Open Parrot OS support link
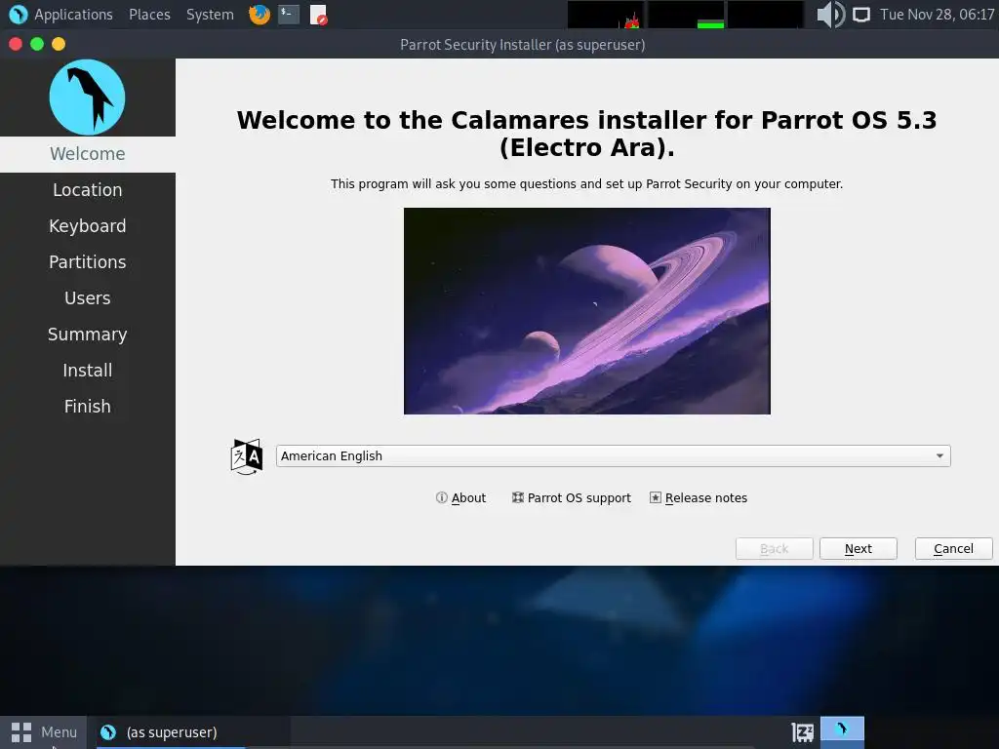999x749 pixels. (x=572, y=498)
